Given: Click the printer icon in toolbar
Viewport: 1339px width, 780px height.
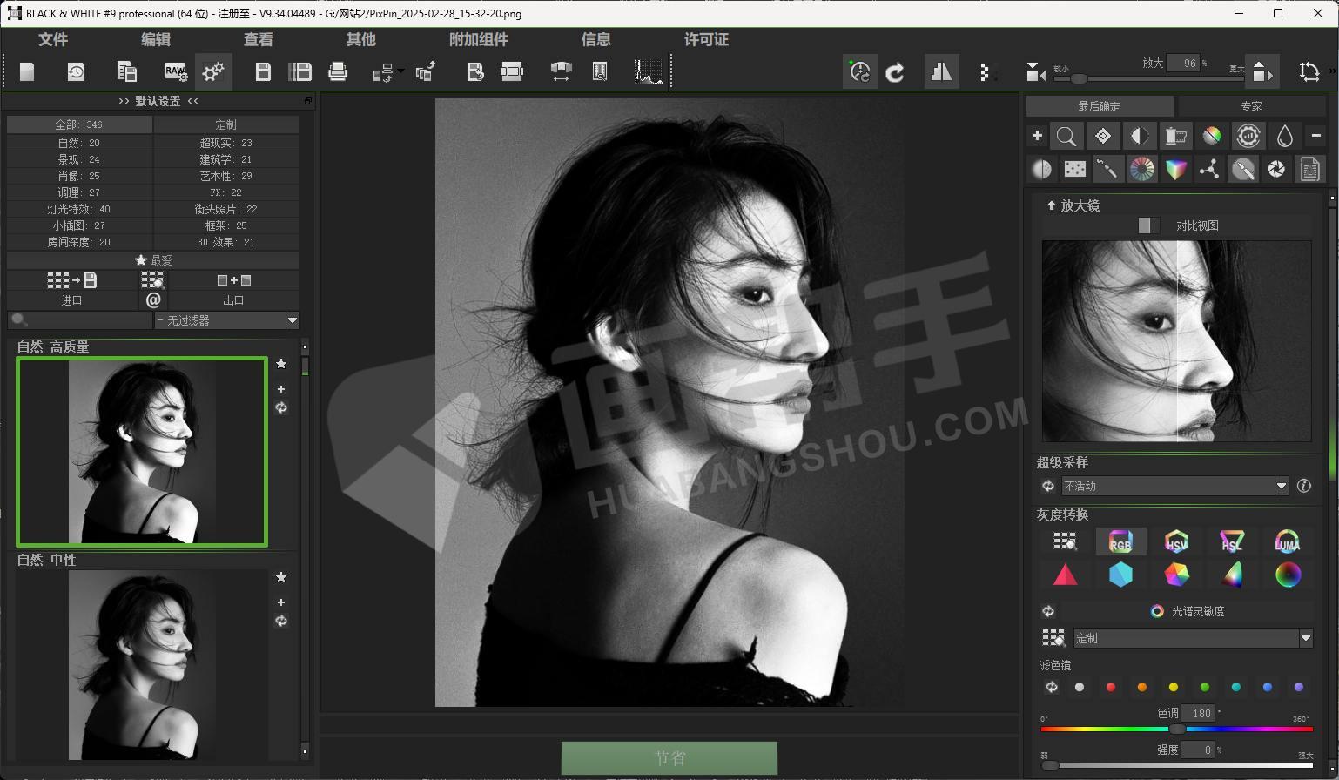Looking at the screenshot, I should (x=338, y=71).
